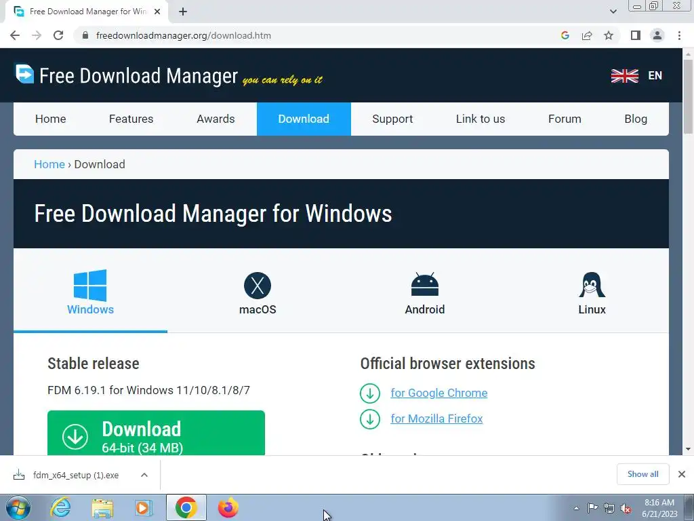This screenshot has height=521, width=694.
Task: Click the Free Download Manager logo icon
Action: pyautogui.click(x=24, y=73)
